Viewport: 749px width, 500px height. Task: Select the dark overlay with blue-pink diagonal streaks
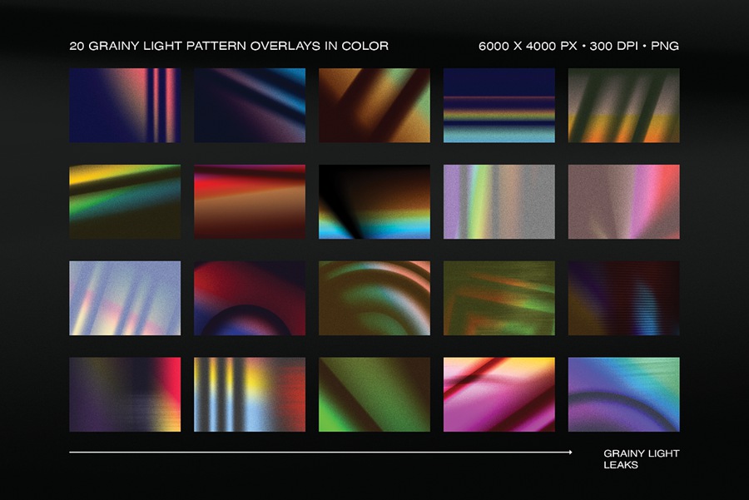click(250, 106)
